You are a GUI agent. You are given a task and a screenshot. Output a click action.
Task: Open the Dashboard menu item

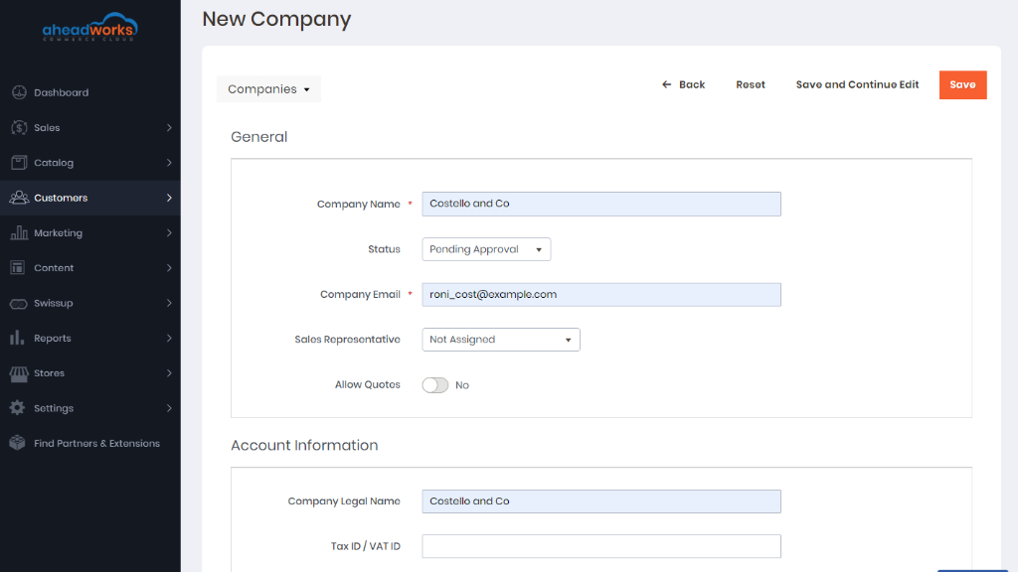(x=90, y=92)
